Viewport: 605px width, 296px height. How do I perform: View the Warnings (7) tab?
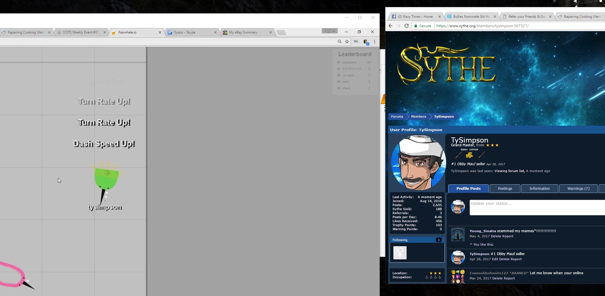click(578, 188)
